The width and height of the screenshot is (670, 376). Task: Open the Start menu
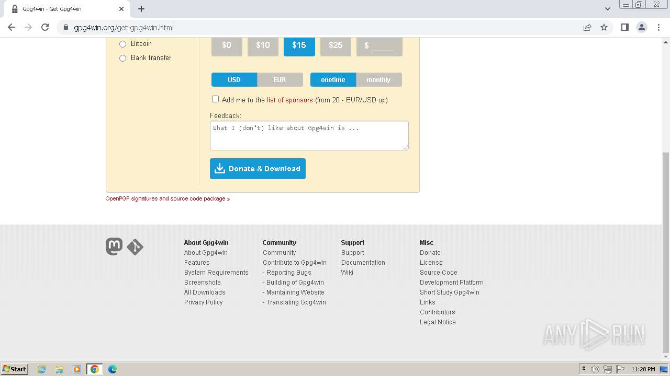pos(14,369)
